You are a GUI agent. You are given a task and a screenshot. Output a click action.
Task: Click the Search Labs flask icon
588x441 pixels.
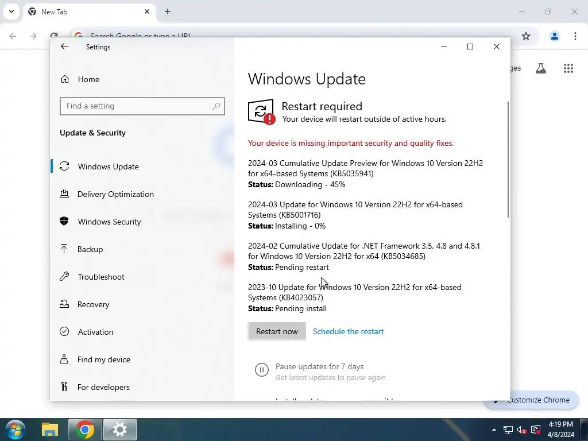[x=541, y=68]
